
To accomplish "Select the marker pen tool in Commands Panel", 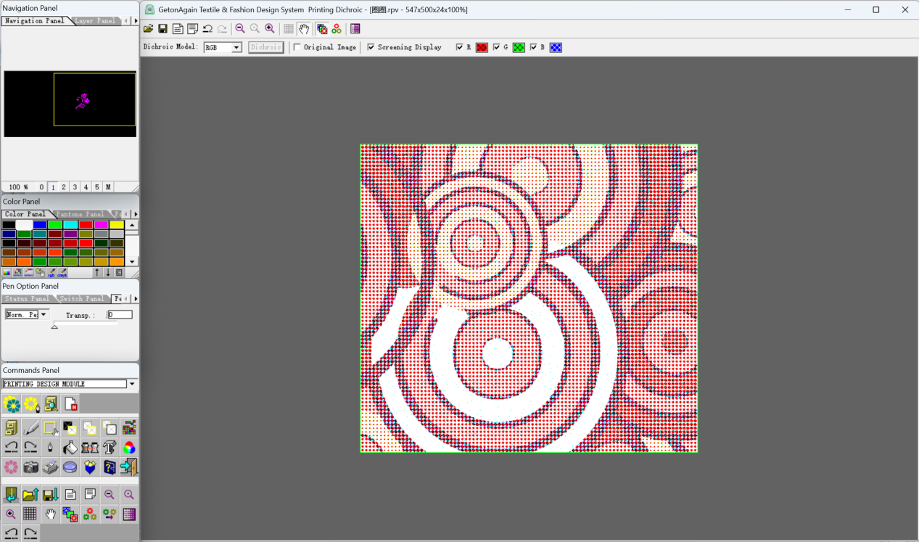I will pos(30,427).
